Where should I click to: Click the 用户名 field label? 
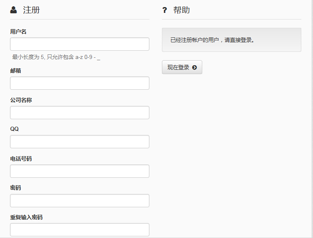18,32
